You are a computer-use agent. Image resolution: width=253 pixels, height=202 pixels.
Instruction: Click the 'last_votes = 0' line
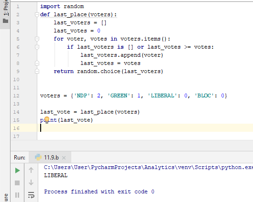click(77, 31)
